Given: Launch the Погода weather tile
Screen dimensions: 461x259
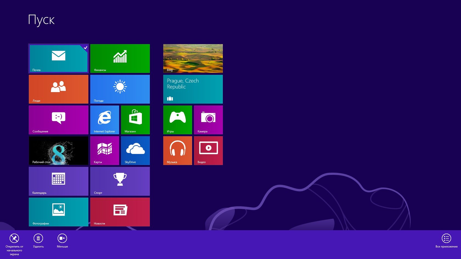Looking at the screenshot, I should point(120,89).
